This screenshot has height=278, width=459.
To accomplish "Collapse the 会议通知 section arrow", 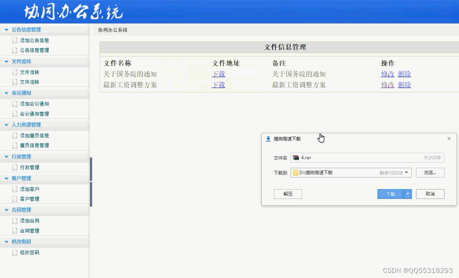I will tap(6, 93).
